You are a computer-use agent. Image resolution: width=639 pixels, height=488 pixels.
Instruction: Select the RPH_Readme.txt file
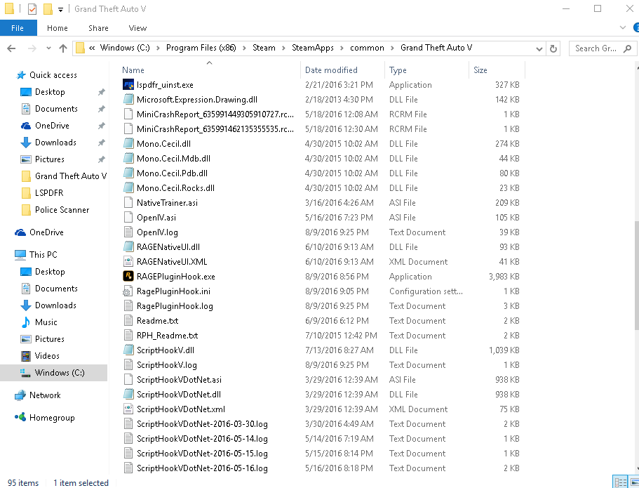pos(167,336)
